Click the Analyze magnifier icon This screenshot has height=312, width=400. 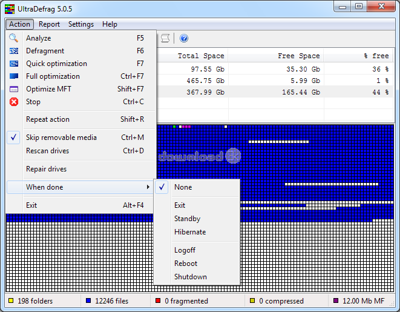(13, 38)
